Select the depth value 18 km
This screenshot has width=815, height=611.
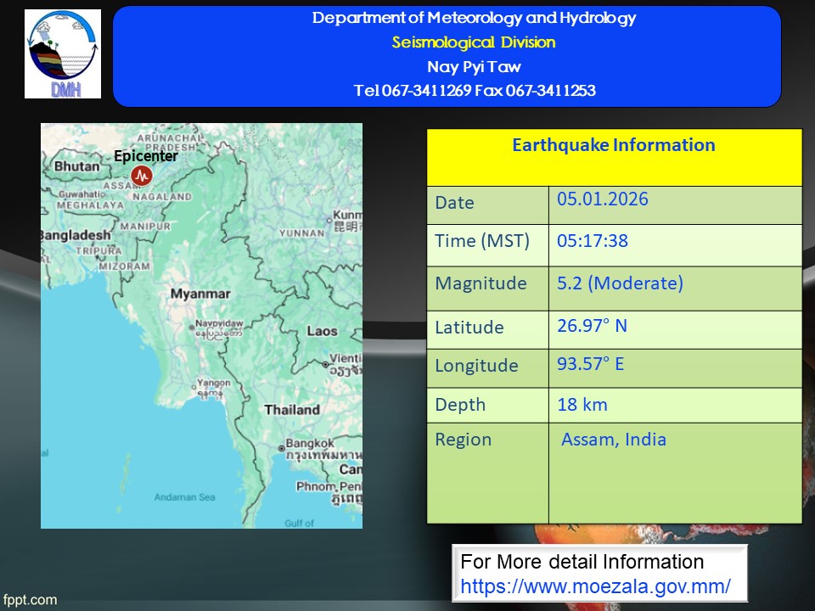point(582,405)
